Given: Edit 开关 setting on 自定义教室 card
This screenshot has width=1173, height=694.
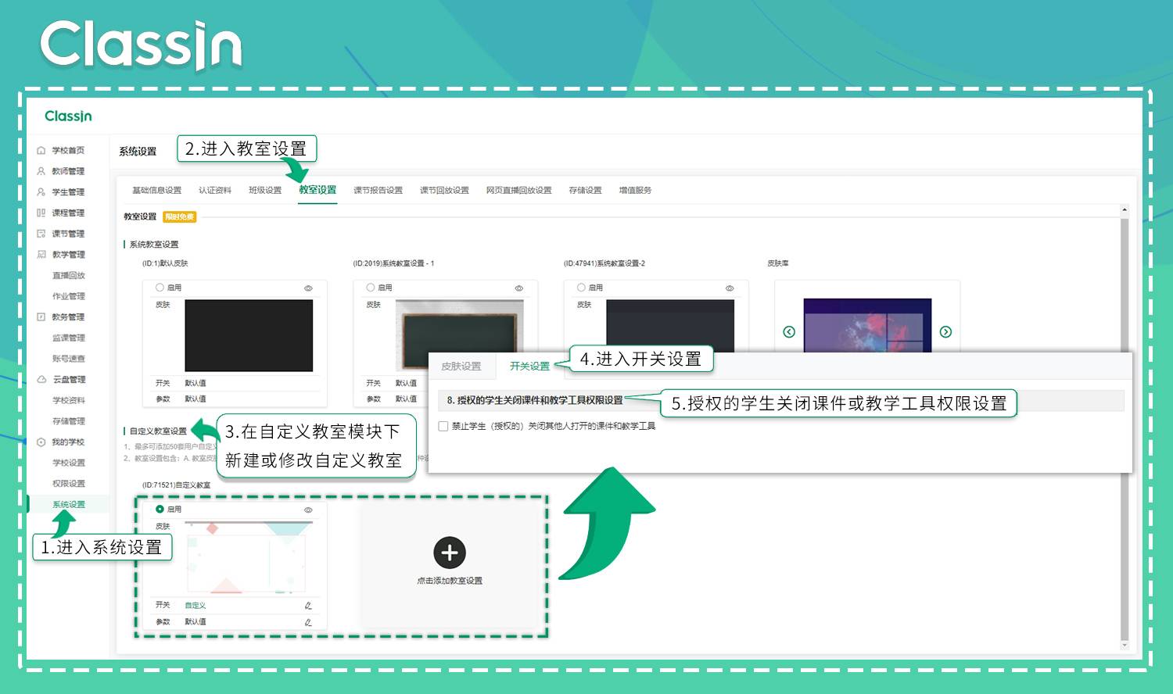Looking at the screenshot, I should click(308, 606).
